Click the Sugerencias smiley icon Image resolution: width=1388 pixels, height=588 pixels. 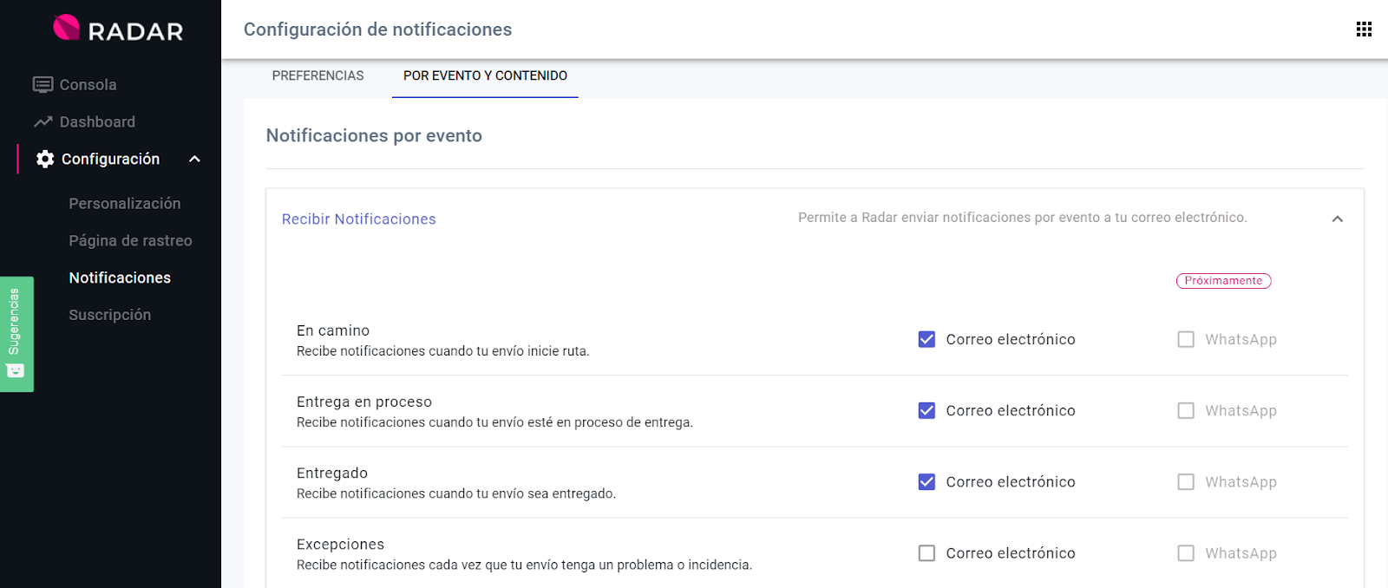16,371
